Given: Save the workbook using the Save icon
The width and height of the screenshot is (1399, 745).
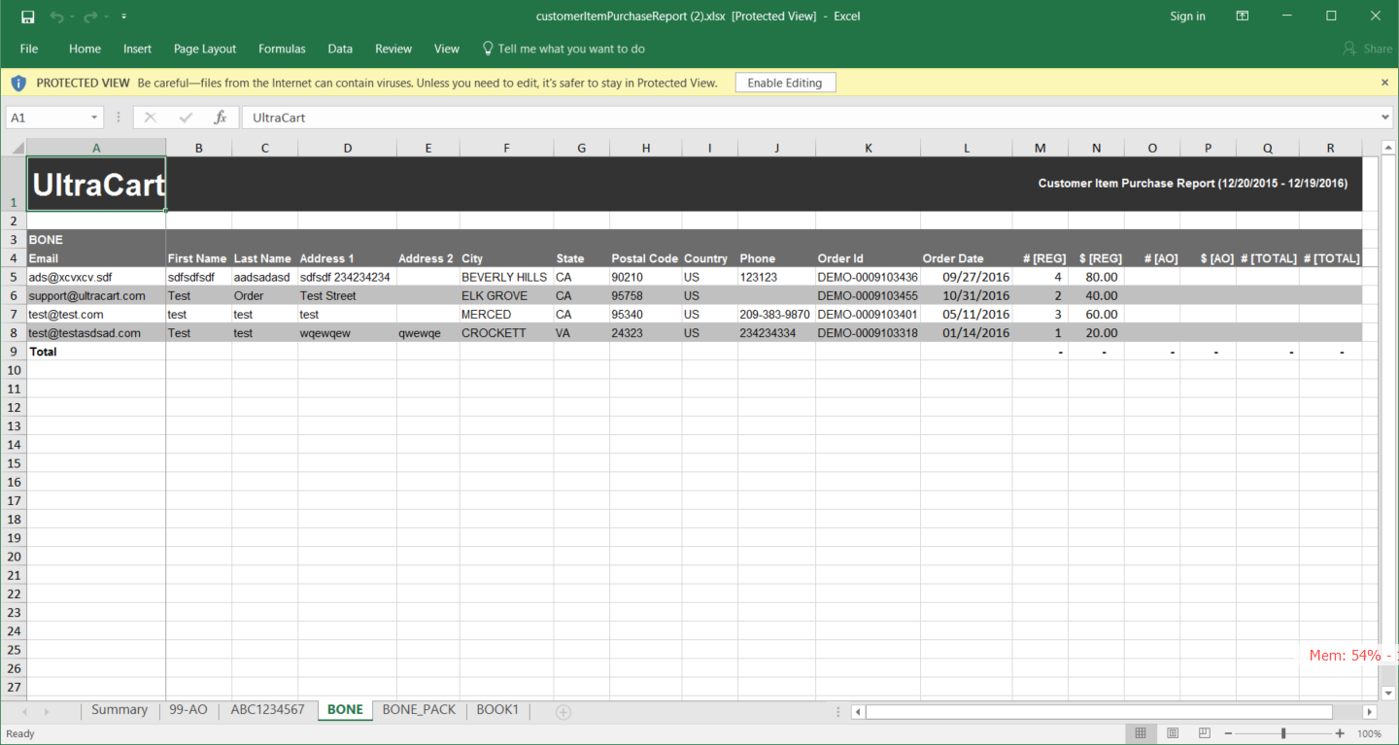Looking at the screenshot, I should [x=27, y=17].
